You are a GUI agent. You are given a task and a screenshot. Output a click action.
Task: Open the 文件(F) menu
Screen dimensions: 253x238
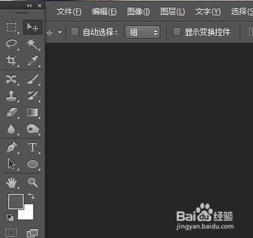[69, 12]
